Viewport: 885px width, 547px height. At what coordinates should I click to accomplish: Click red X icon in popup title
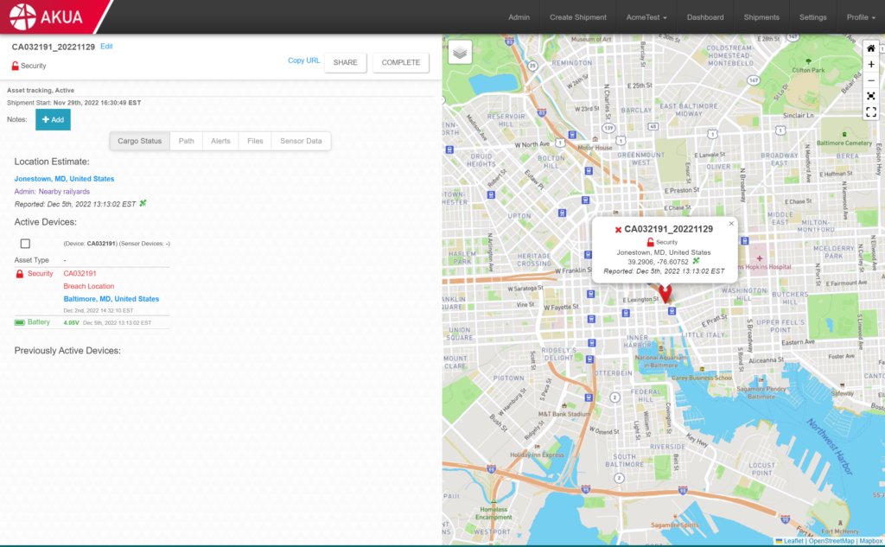(x=618, y=230)
